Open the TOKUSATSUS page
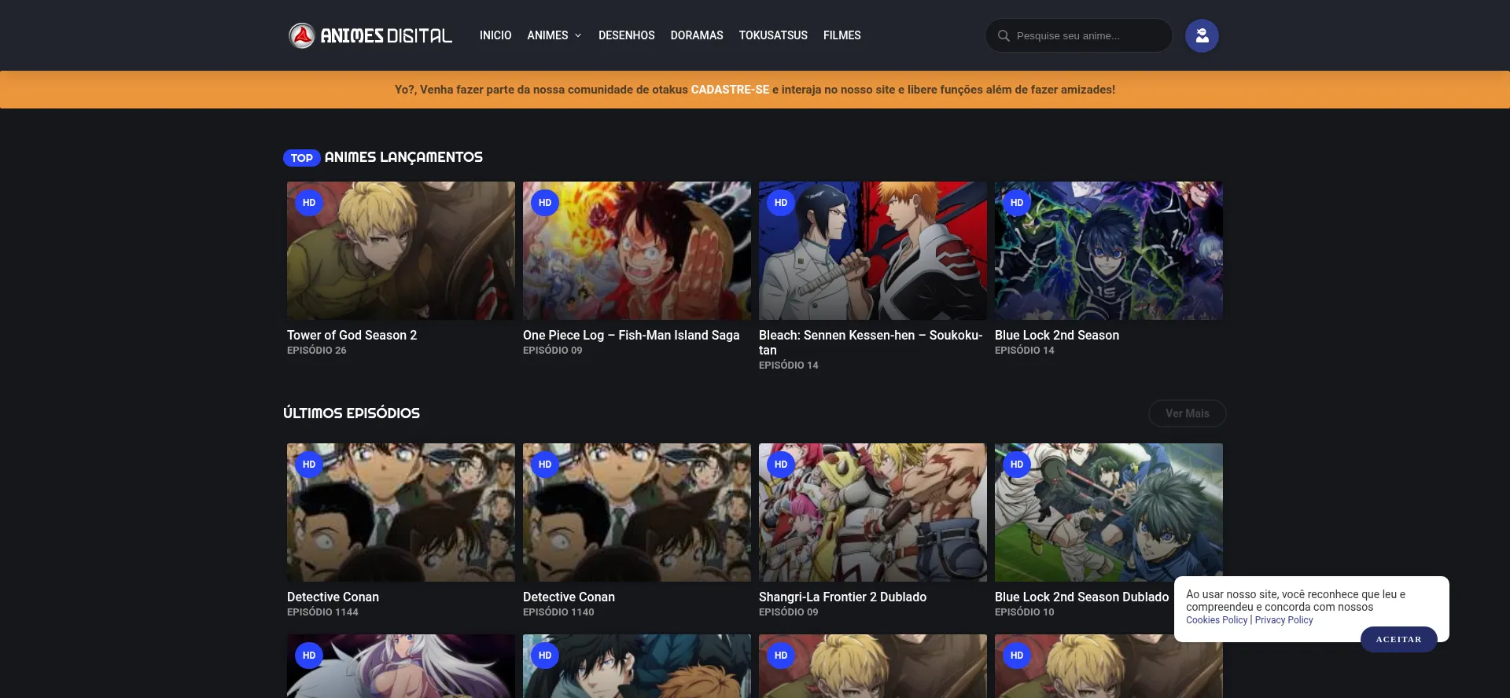The height and width of the screenshot is (698, 1510). point(773,35)
